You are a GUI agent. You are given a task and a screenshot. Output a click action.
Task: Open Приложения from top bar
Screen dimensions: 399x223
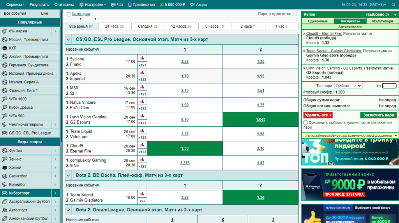(x=141, y=5)
